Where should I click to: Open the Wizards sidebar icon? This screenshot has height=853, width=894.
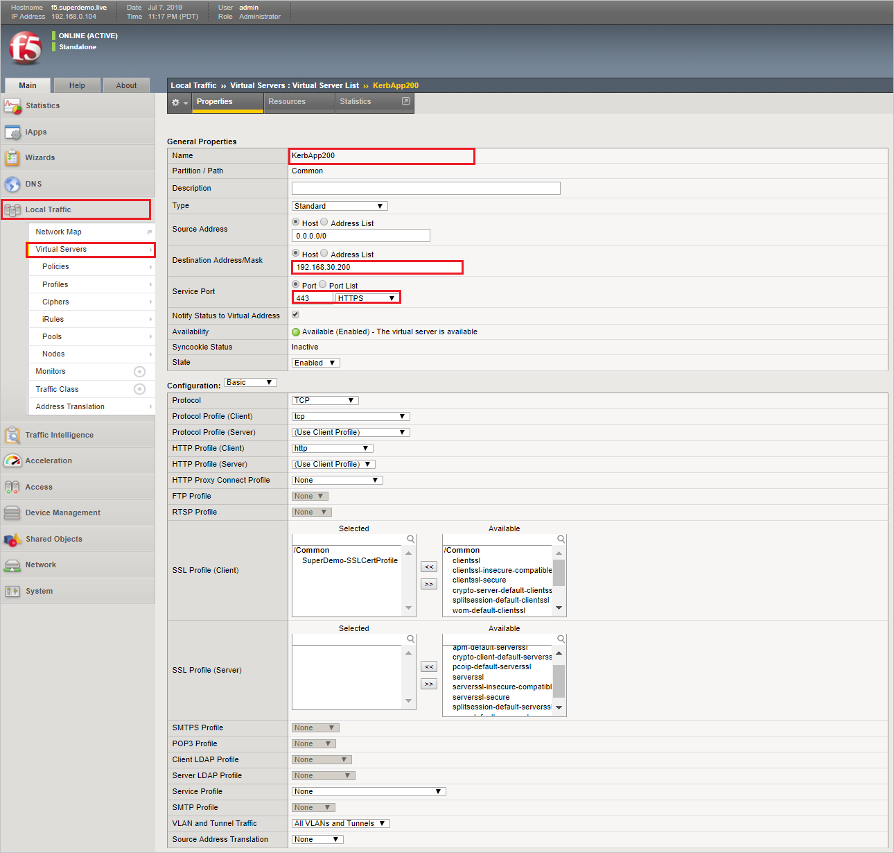[x=12, y=157]
